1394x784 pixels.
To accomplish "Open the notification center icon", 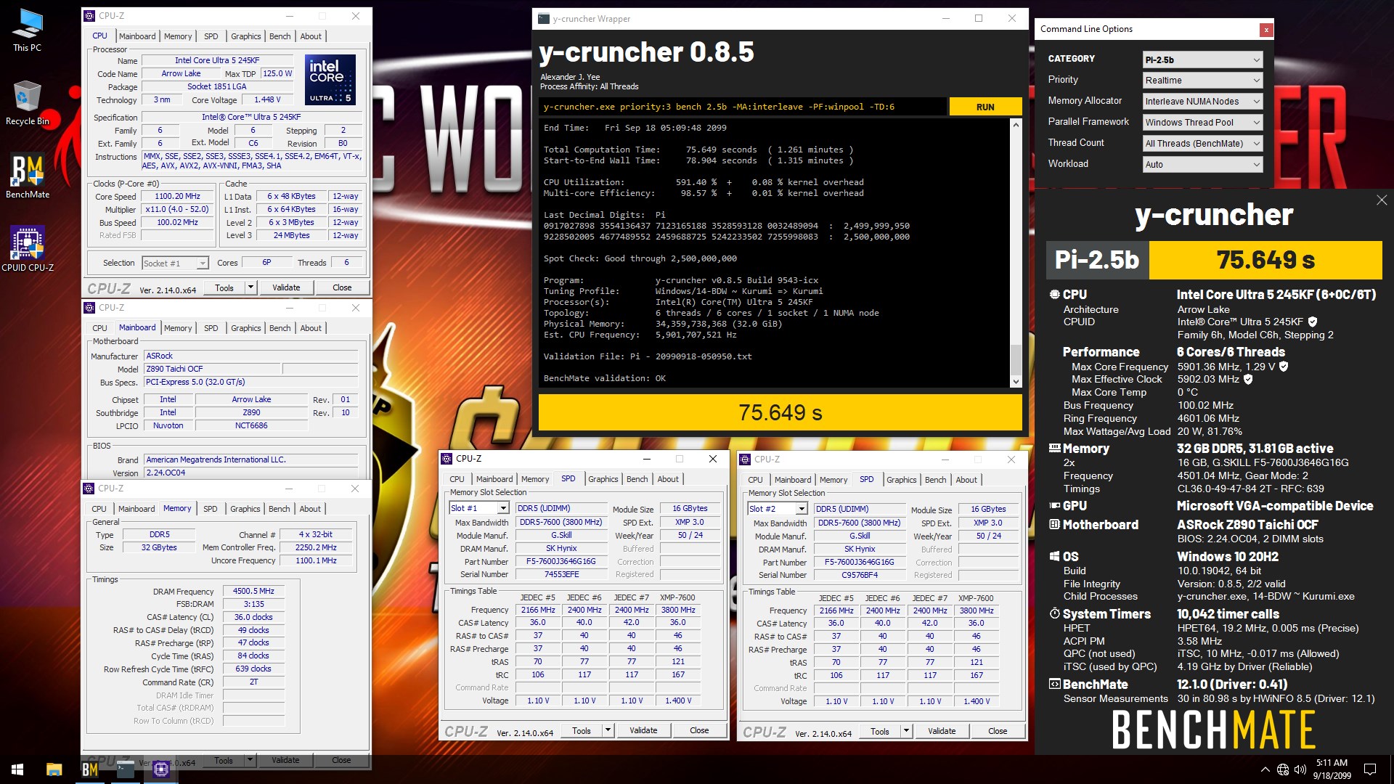I will point(1369,769).
